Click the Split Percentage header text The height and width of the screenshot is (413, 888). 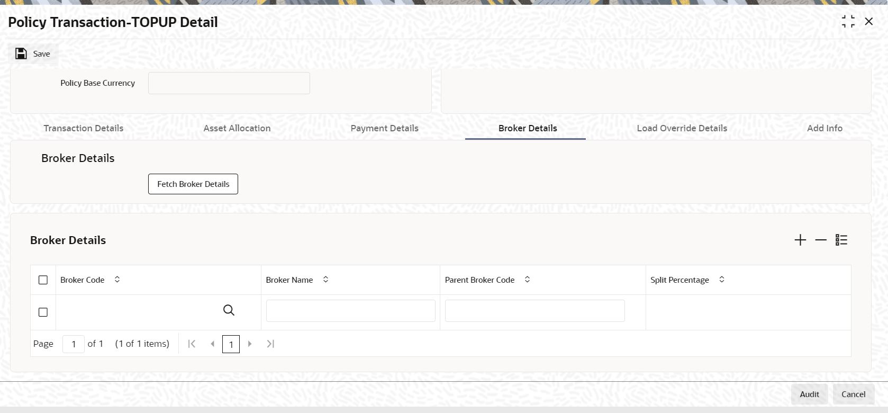(679, 280)
